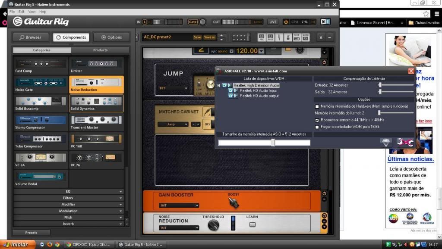Screen dimensions: 442x249
Task: Expand the Reverb category
Action: 69,224
